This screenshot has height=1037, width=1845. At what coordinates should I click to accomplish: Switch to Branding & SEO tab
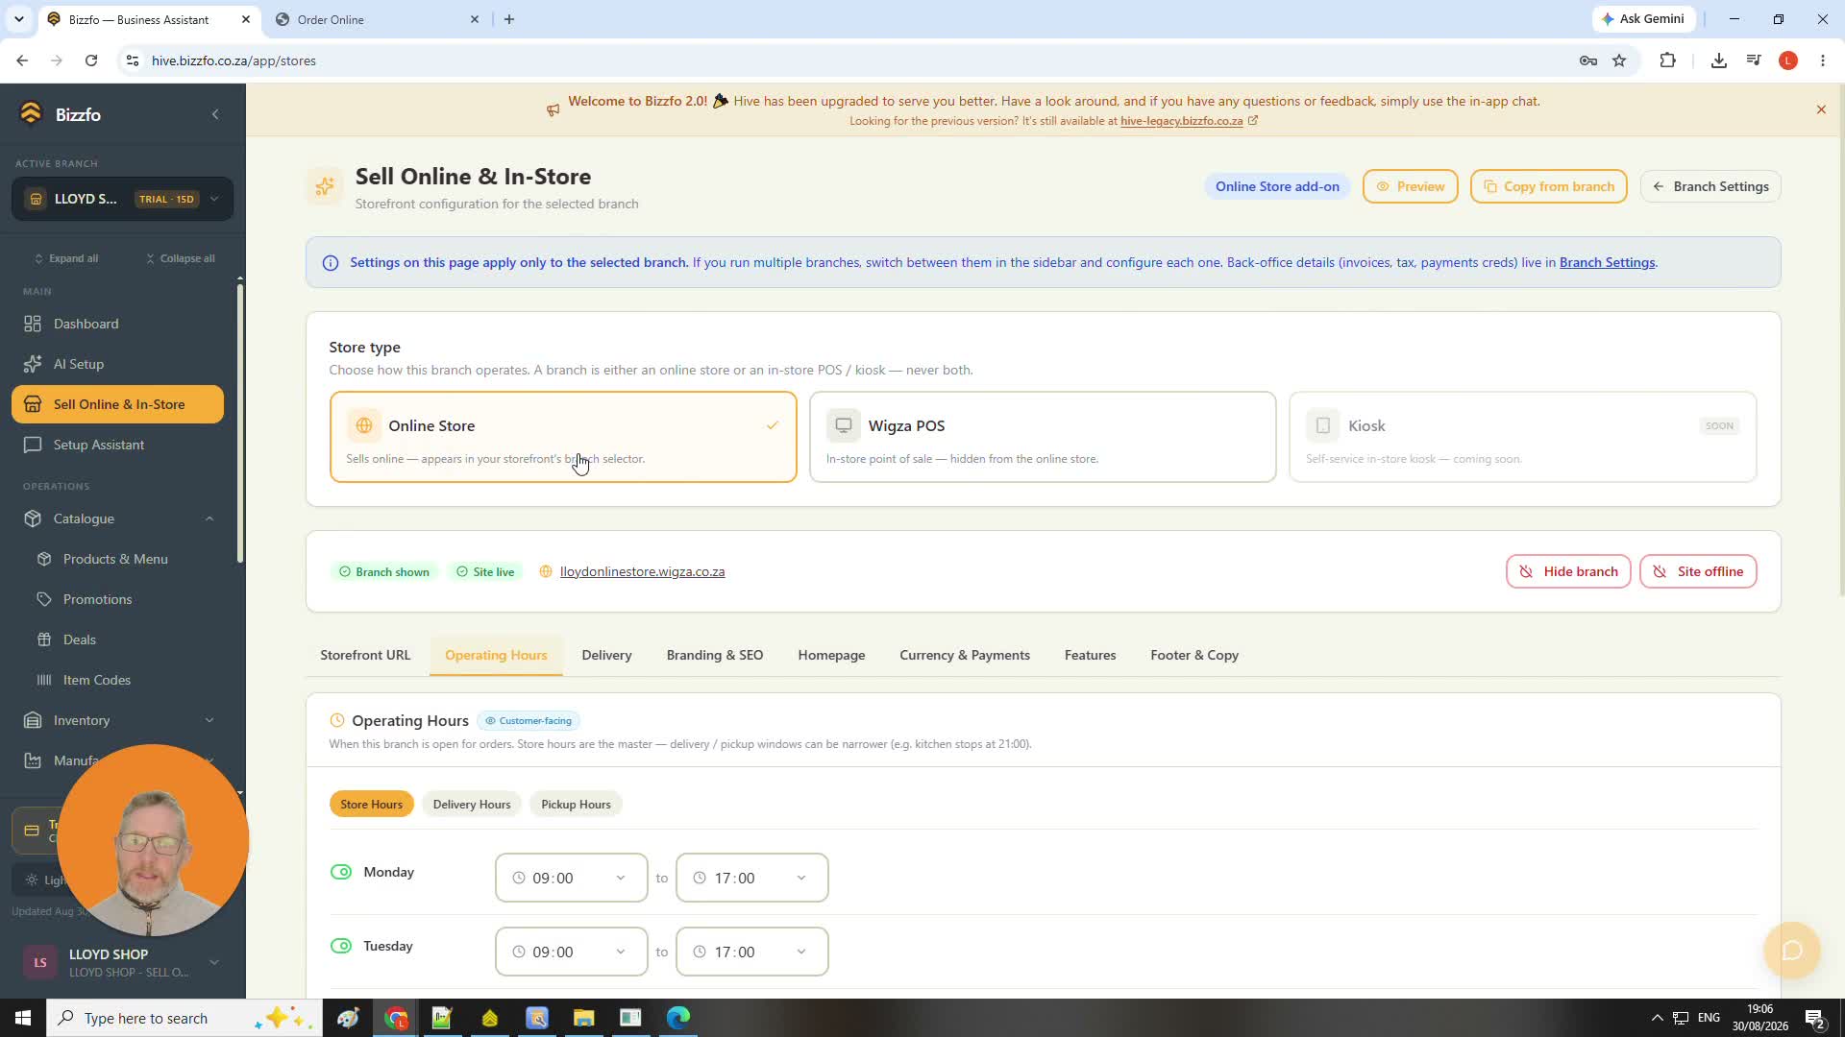715,655
